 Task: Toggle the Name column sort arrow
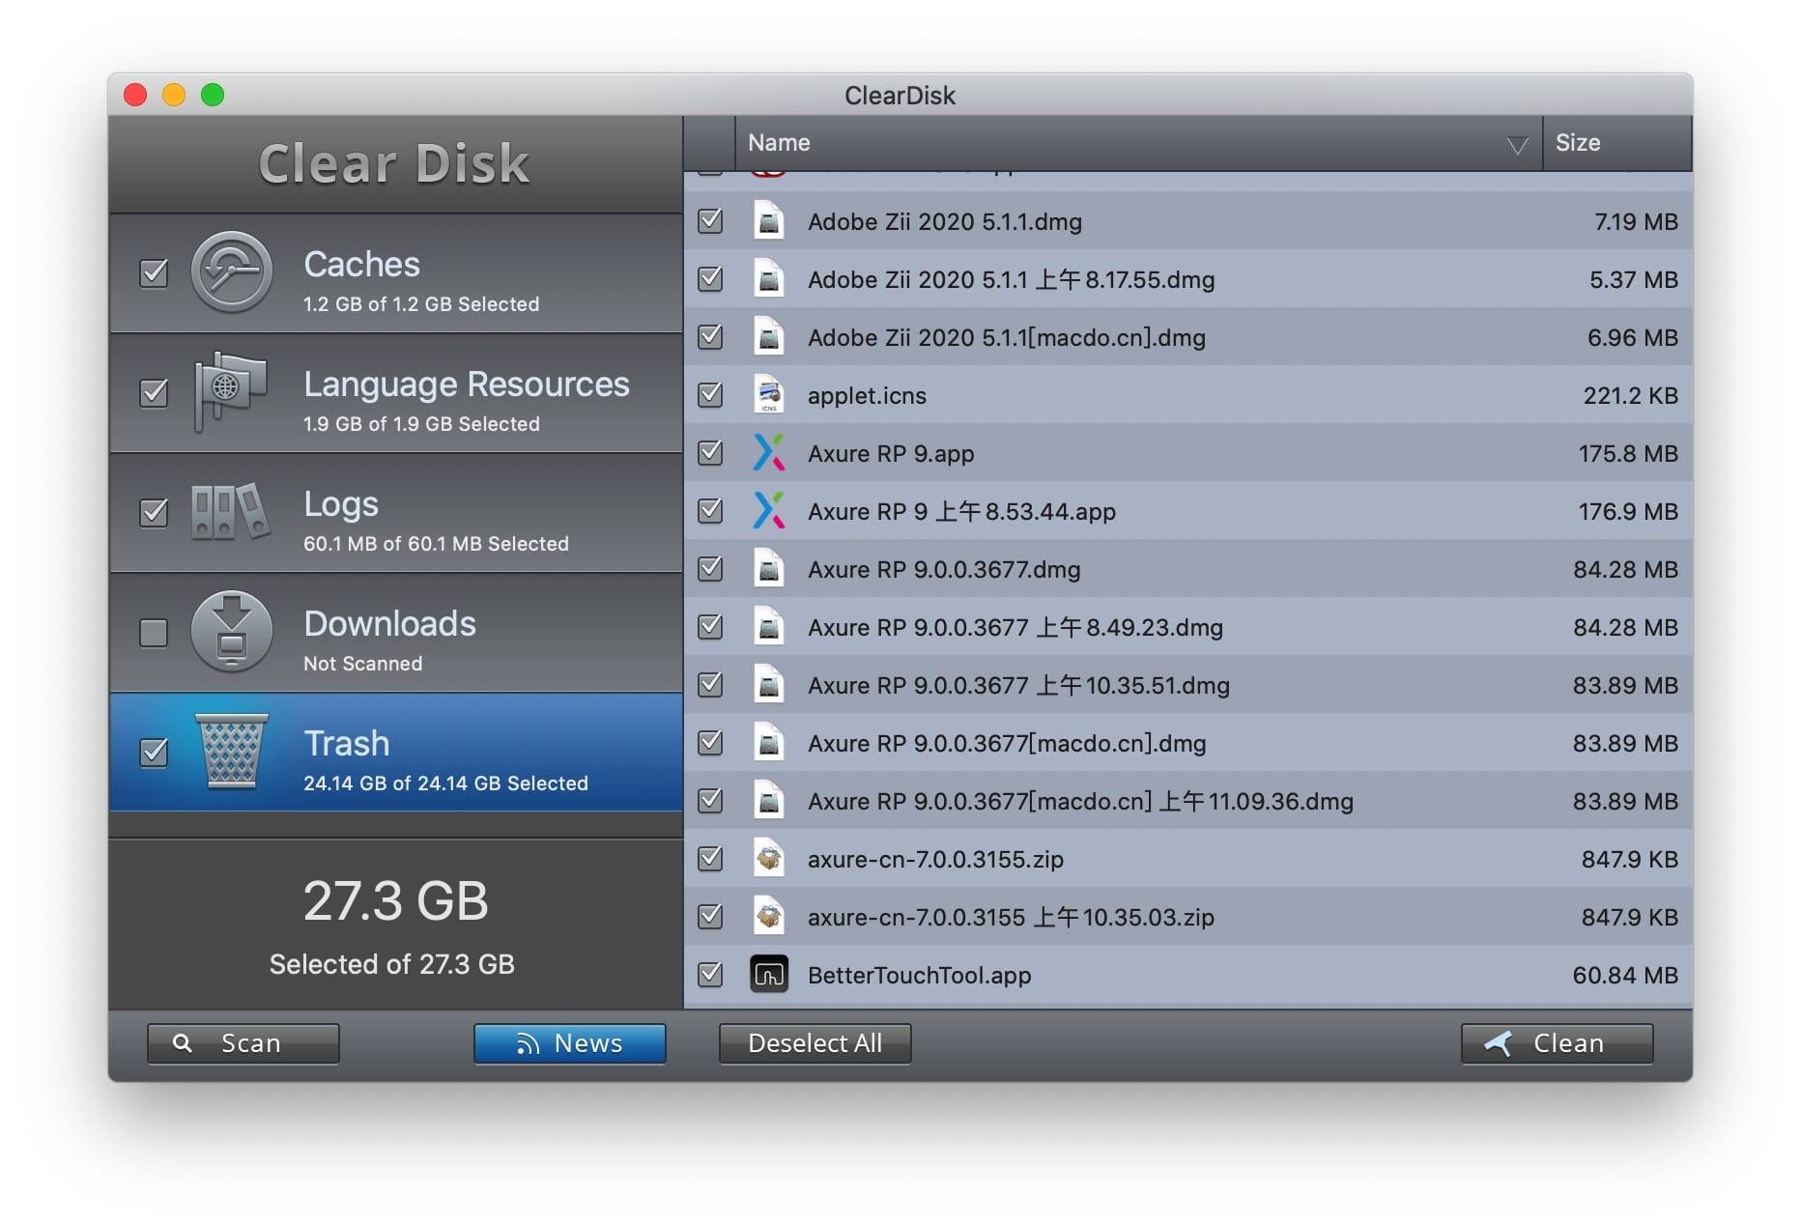[x=1517, y=146]
